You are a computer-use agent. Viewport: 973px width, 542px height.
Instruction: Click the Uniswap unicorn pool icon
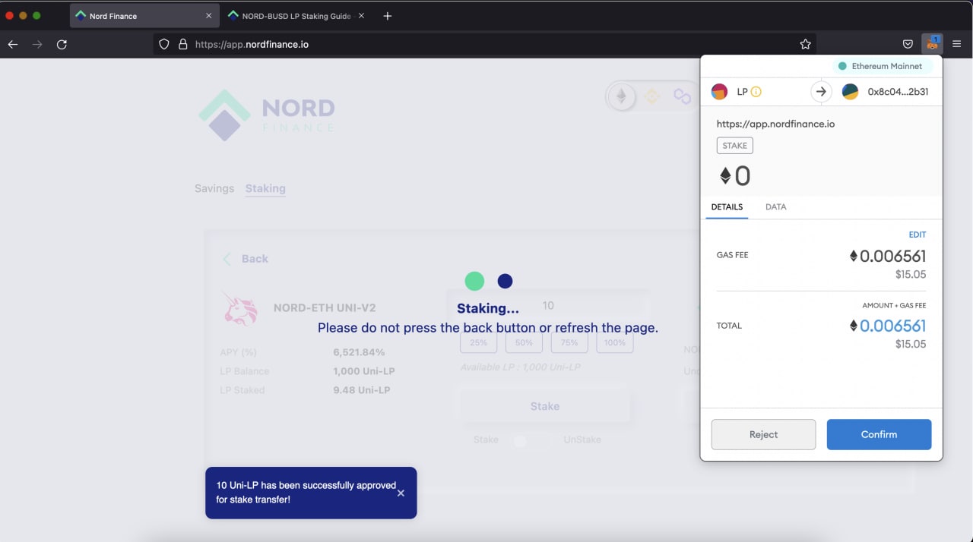(x=240, y=307)
